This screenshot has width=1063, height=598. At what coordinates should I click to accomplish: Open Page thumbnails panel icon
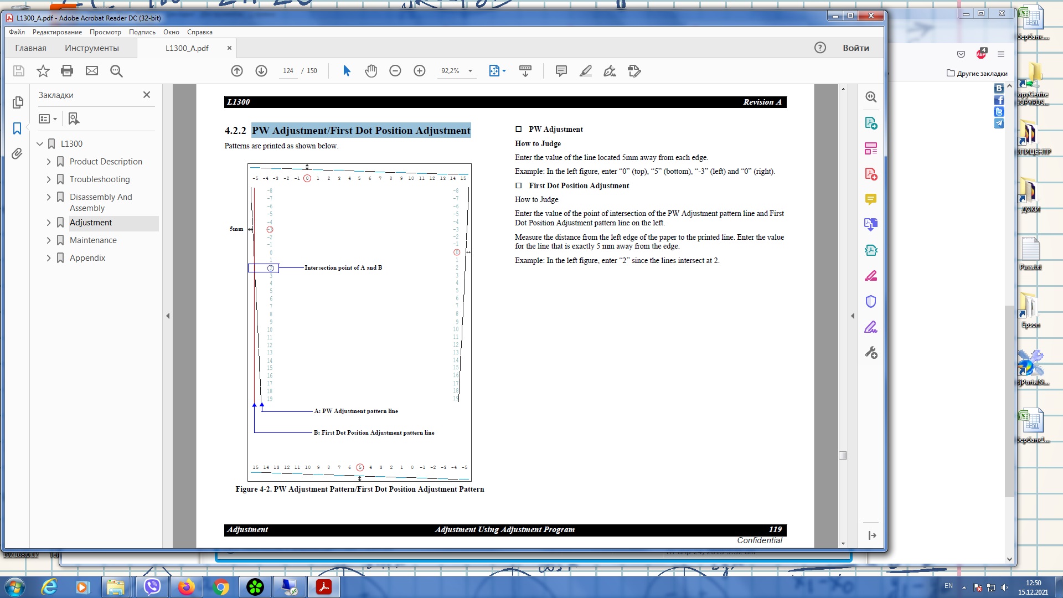[17, 102]
